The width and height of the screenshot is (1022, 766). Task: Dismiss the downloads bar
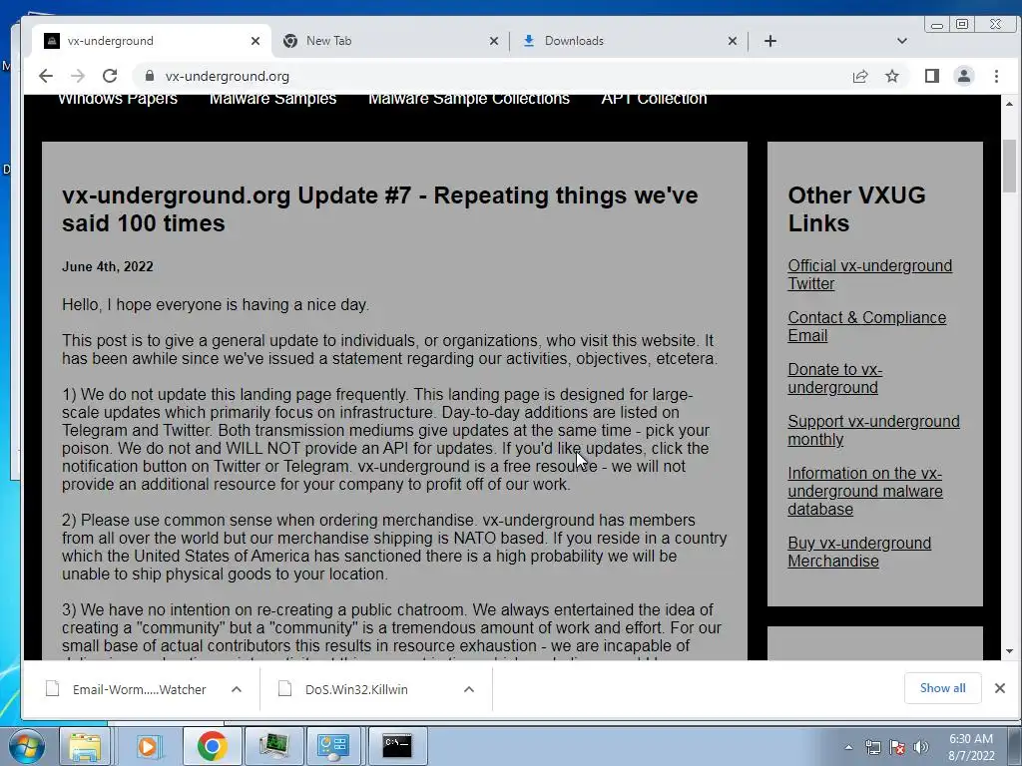click(x=1000, y=688)
